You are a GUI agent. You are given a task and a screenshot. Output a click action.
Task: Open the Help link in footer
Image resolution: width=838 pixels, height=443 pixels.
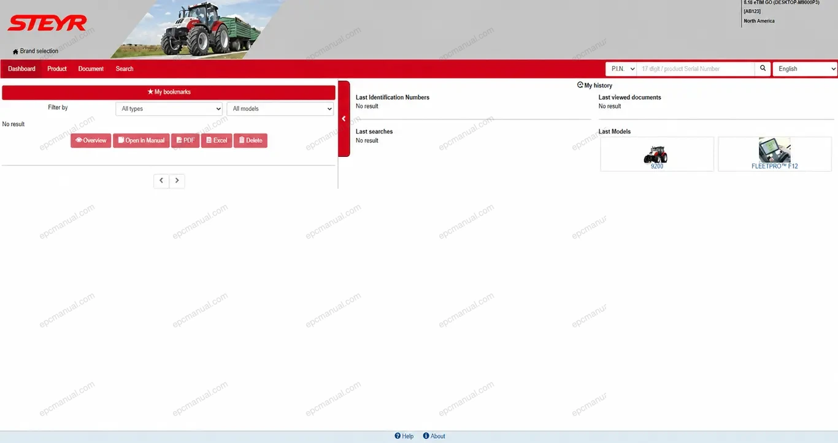404,436
